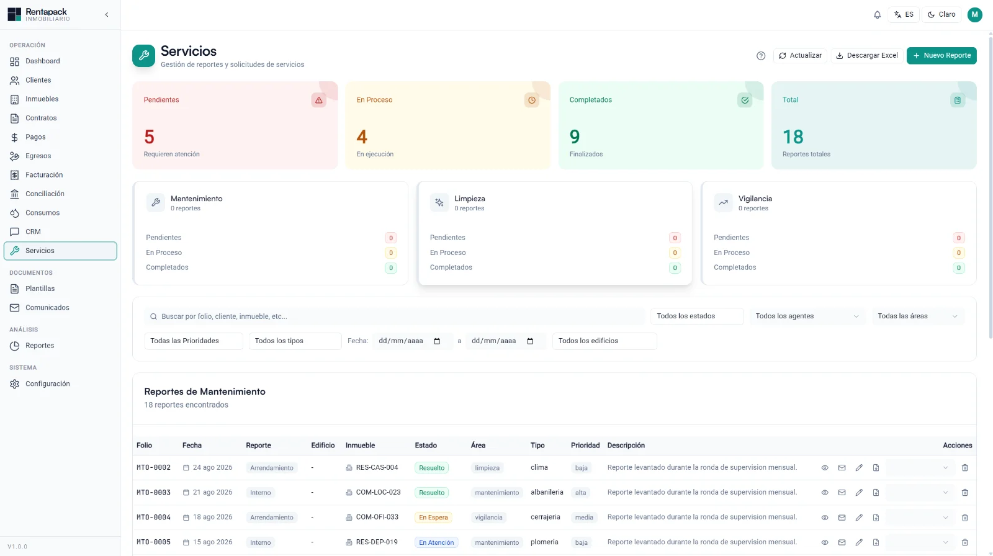Screen dimensions: 993x556
Task: Delete report MTO-0002 with trash icon
Action: tap(965, 468)
